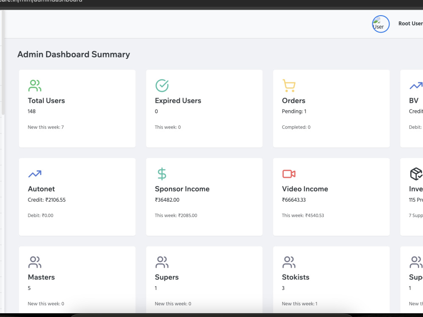Open the user avatar in header
This screenshot has width=423, height=317.
coord(381,24)
